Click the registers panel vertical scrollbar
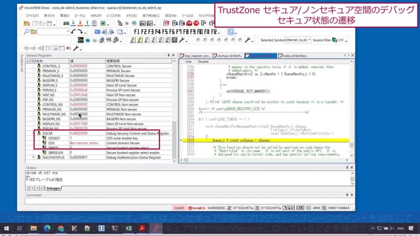The height and width of the screenshot is (236, 420). pos(174,111)
